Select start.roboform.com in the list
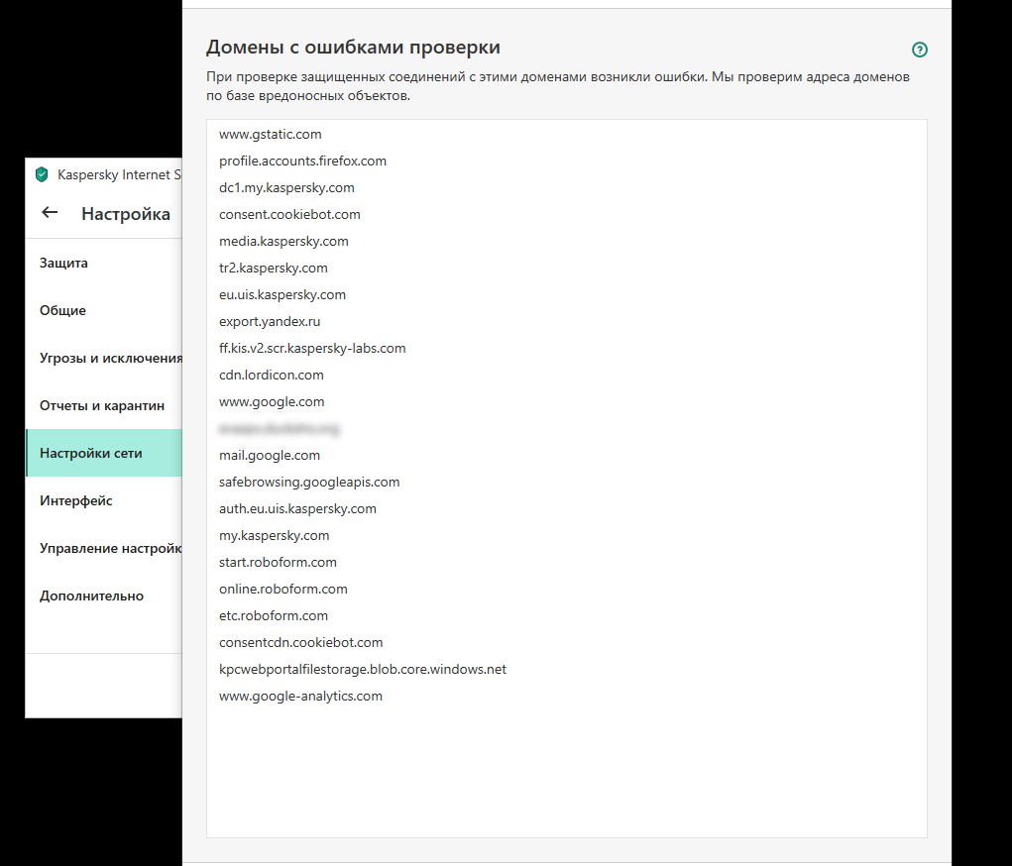 567,563
